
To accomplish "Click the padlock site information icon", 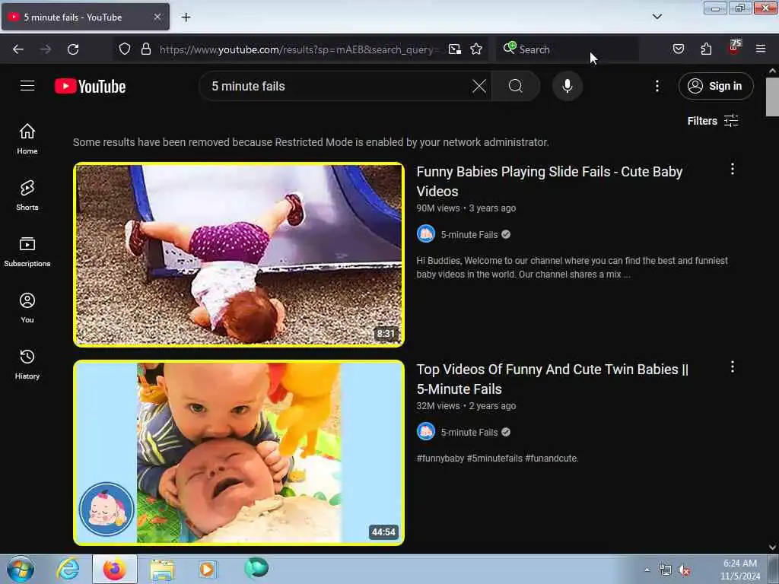I will 145,49.
